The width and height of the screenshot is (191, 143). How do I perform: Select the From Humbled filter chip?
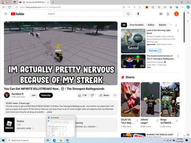click(x=136, y=25)
